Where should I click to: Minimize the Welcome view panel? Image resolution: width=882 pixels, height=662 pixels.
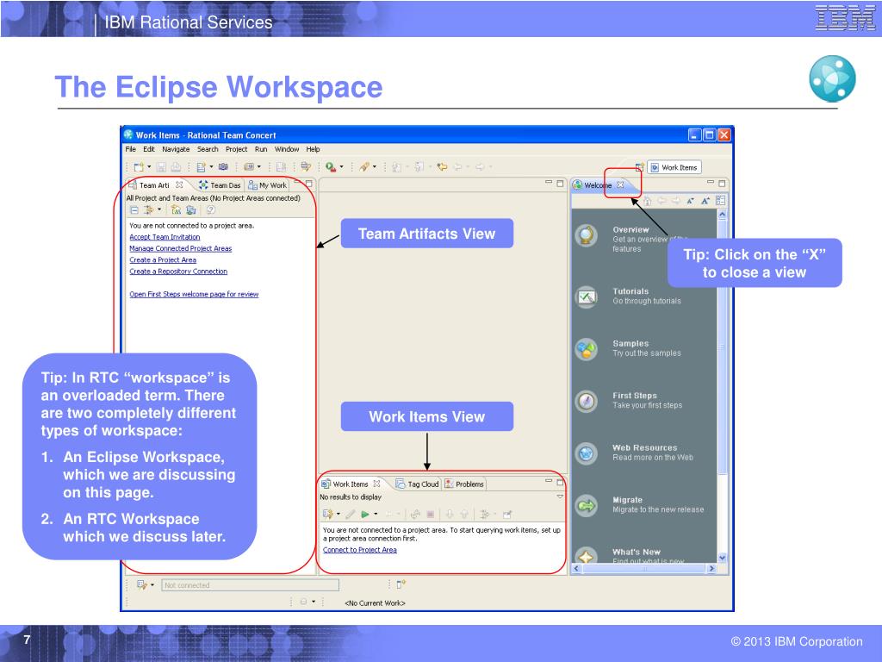click(711, 183)
